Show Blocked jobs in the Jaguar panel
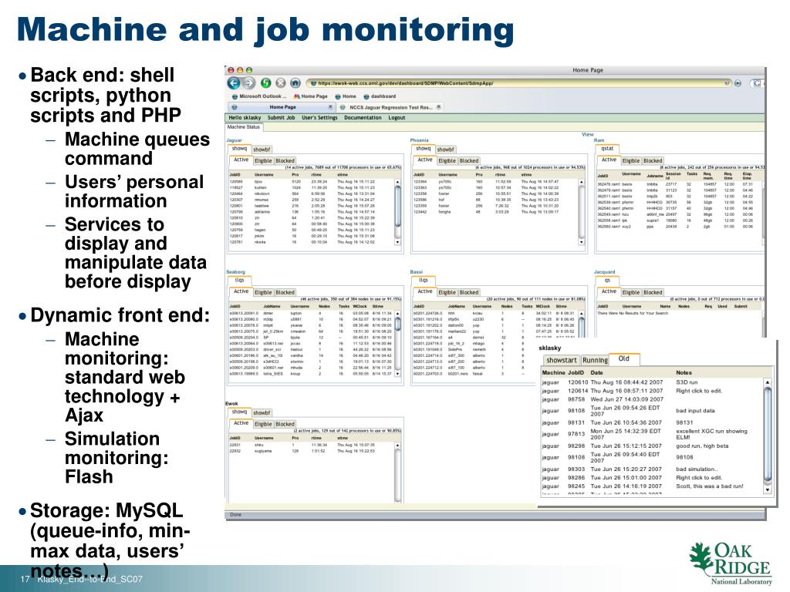790x592 pixels. coord(285,160)
